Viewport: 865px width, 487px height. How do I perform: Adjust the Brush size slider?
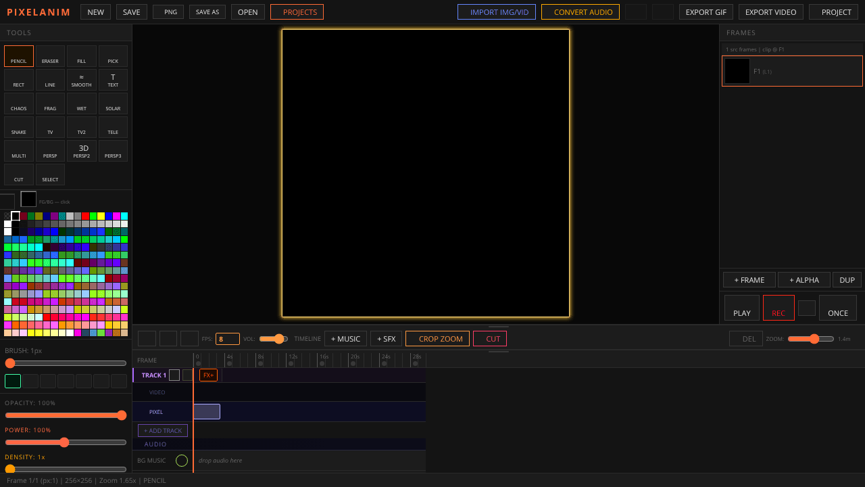(66, 363)
